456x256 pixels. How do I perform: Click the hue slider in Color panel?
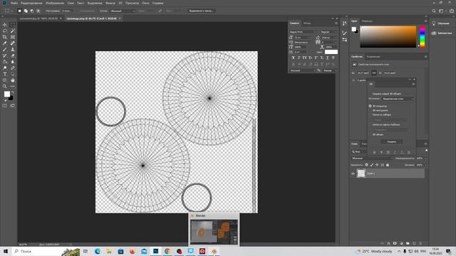423,36
